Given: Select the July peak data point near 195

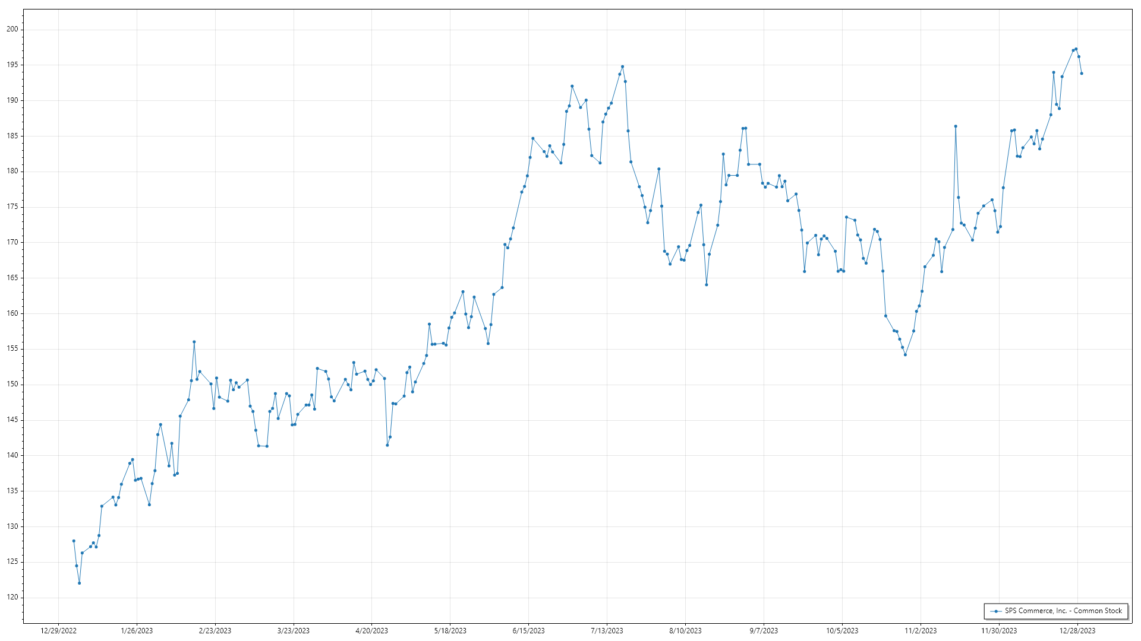Looking at the screenshot, I should (622, 66).
